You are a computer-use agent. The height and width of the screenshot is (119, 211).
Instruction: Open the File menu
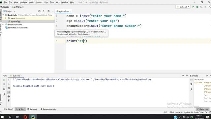[x=5, y=2]
